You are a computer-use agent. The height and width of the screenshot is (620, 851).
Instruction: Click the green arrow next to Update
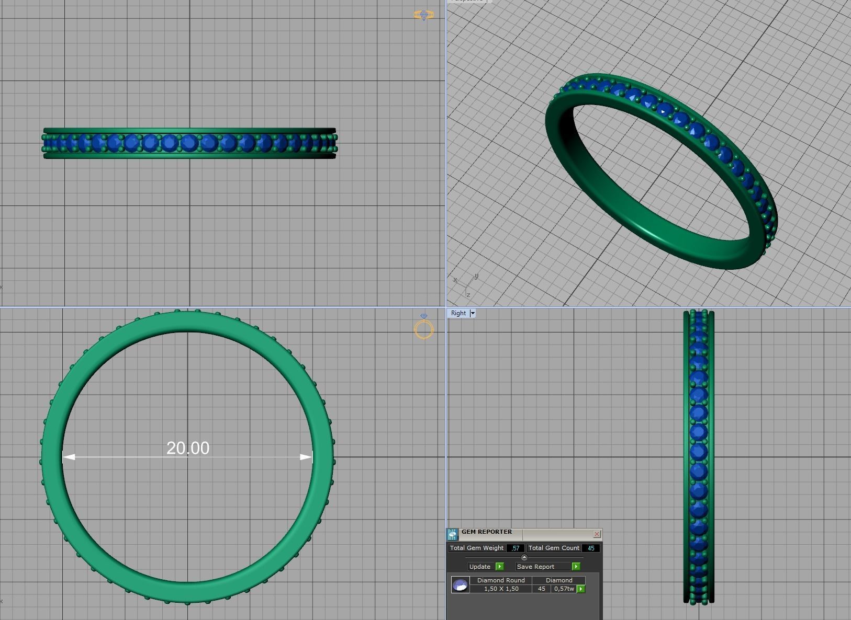tap(499, 567)
